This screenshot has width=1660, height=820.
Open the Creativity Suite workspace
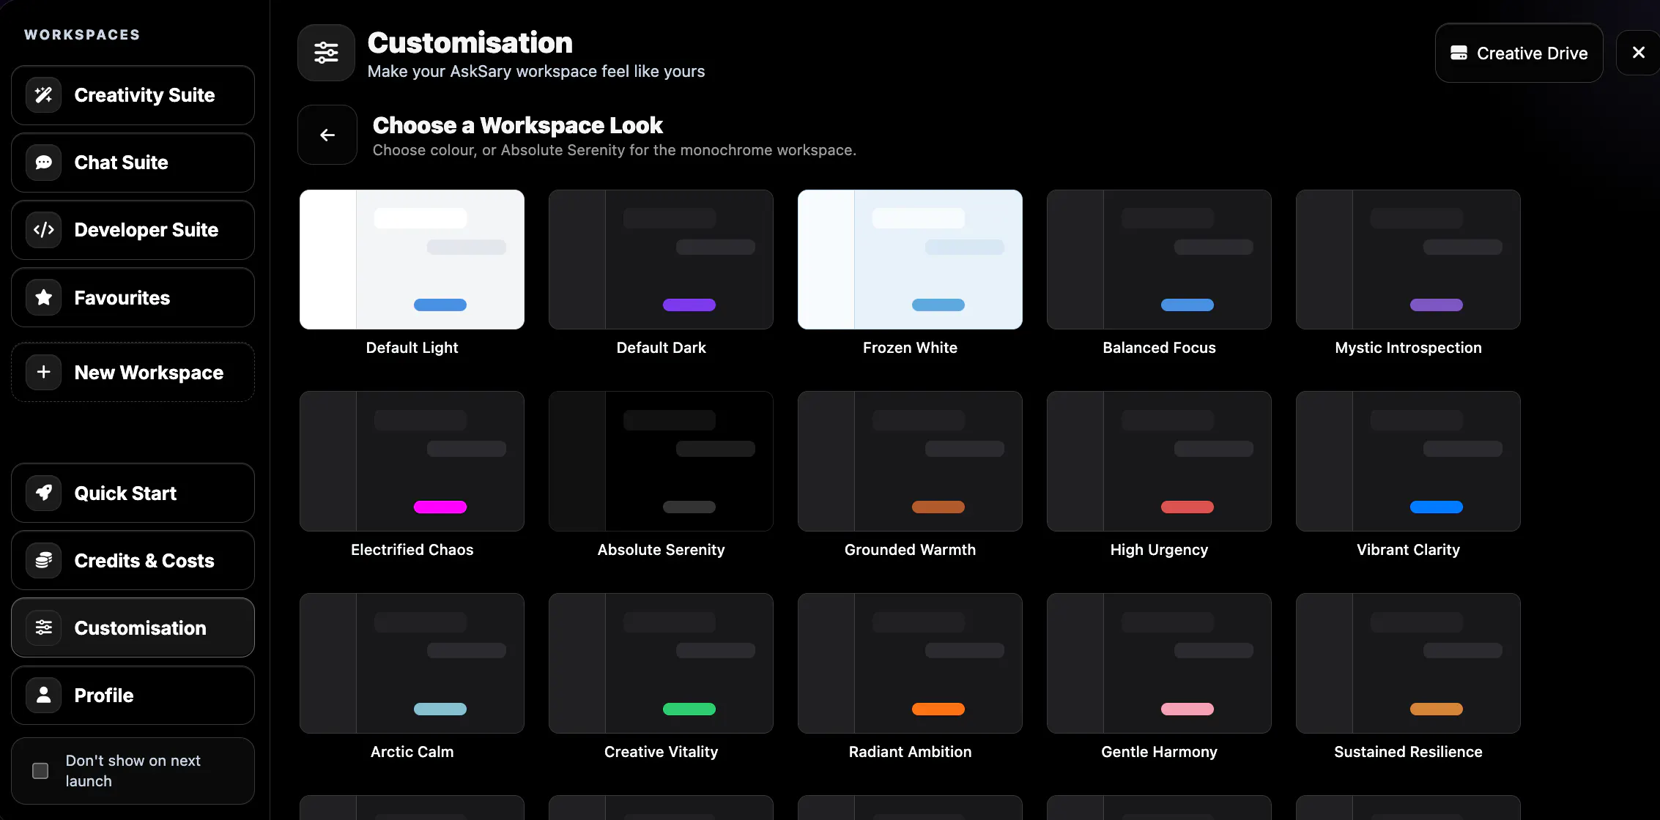coord(133,95)
